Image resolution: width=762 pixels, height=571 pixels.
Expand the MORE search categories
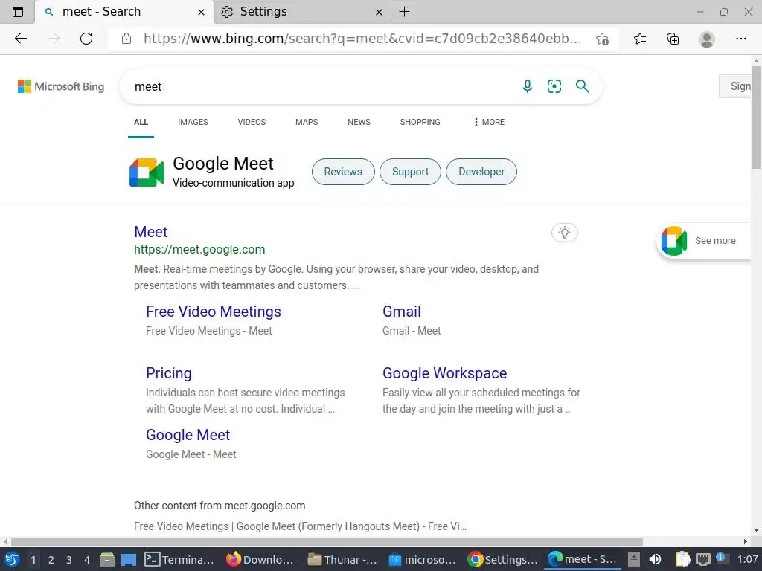[x=489, y=122]
